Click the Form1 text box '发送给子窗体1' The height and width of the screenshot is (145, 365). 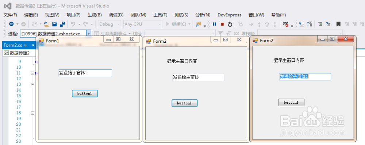pos(85,73)
